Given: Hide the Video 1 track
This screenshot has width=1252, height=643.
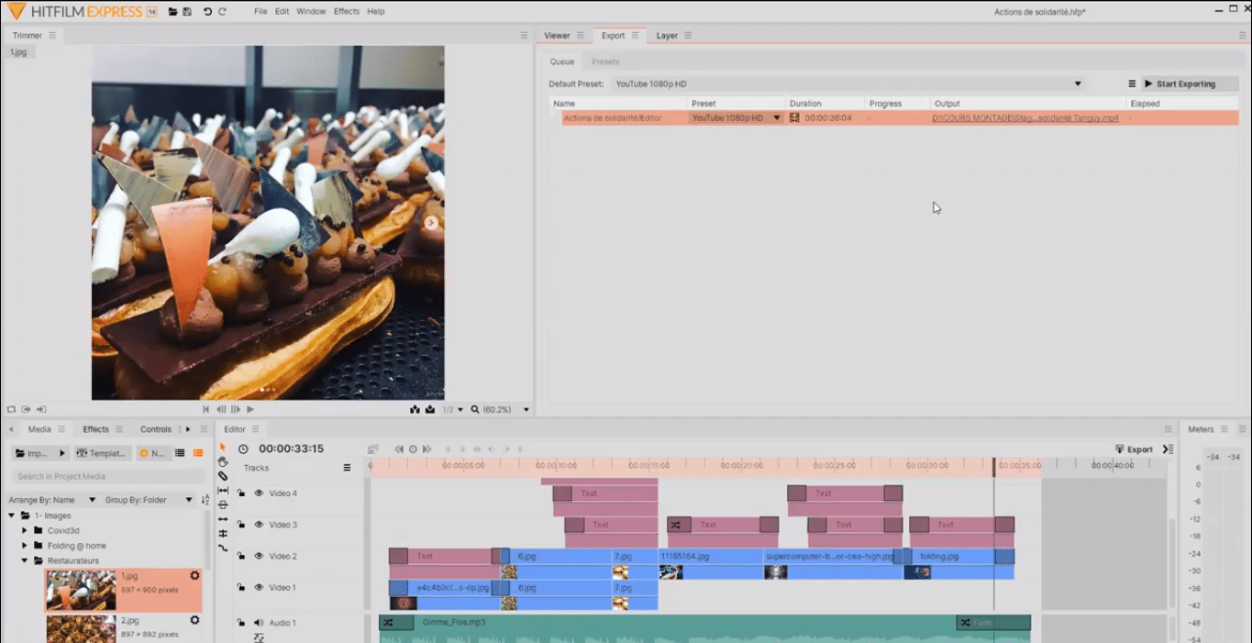Looking at the screenshot, I should (x=259, y=587).
